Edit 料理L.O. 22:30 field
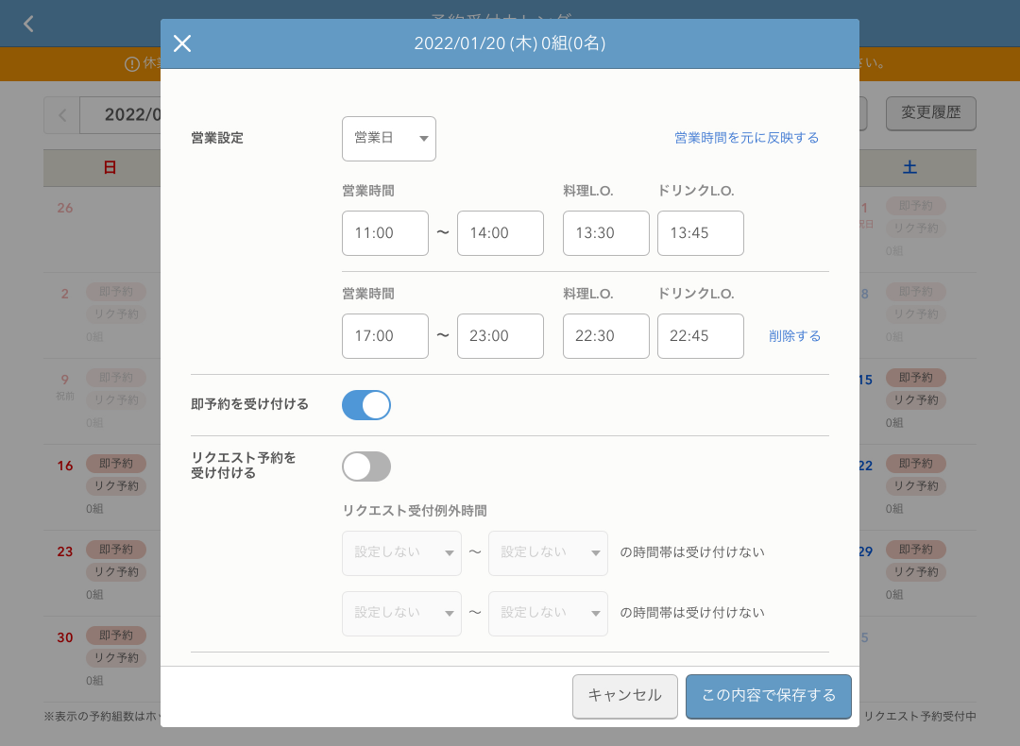 point(606,336)
